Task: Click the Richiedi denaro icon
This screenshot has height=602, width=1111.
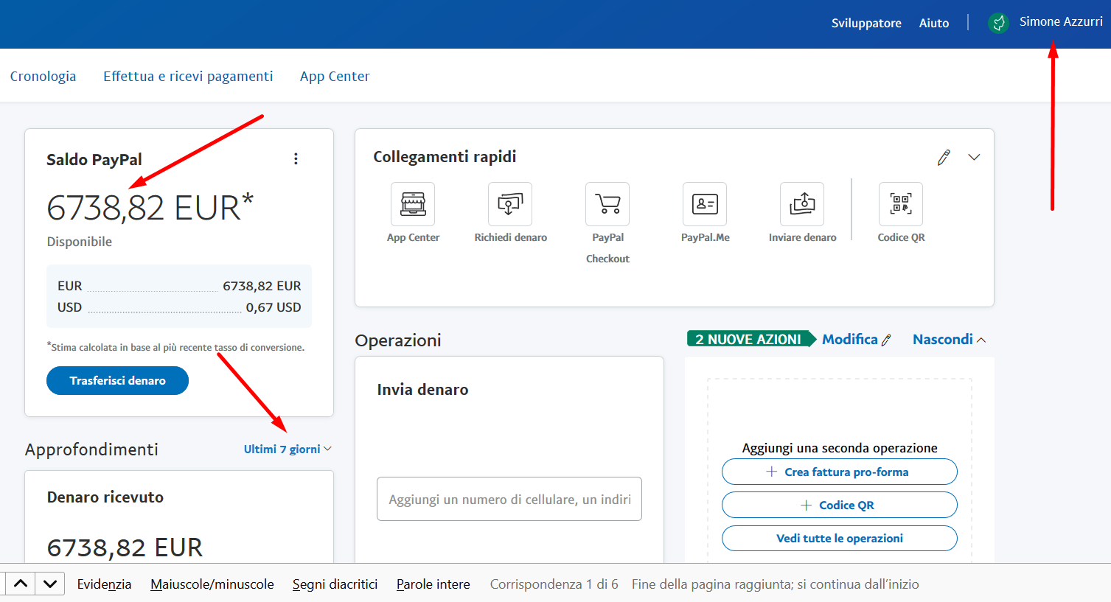Action: [x=510, y=204]
